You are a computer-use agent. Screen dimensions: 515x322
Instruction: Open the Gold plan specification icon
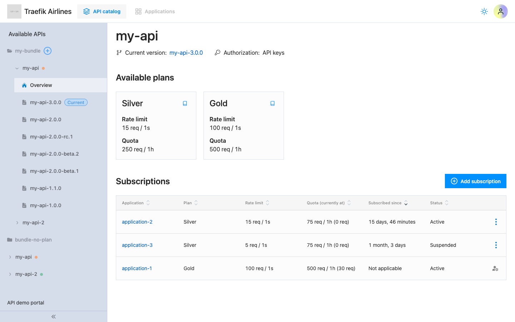pyautogui.click(x=273, y=103)
